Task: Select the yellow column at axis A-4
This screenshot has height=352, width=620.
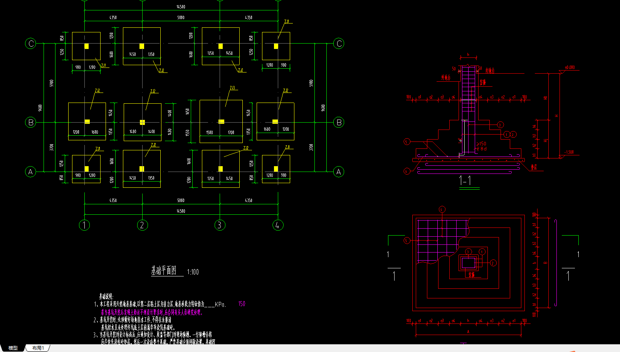Action: coord(276,169)
